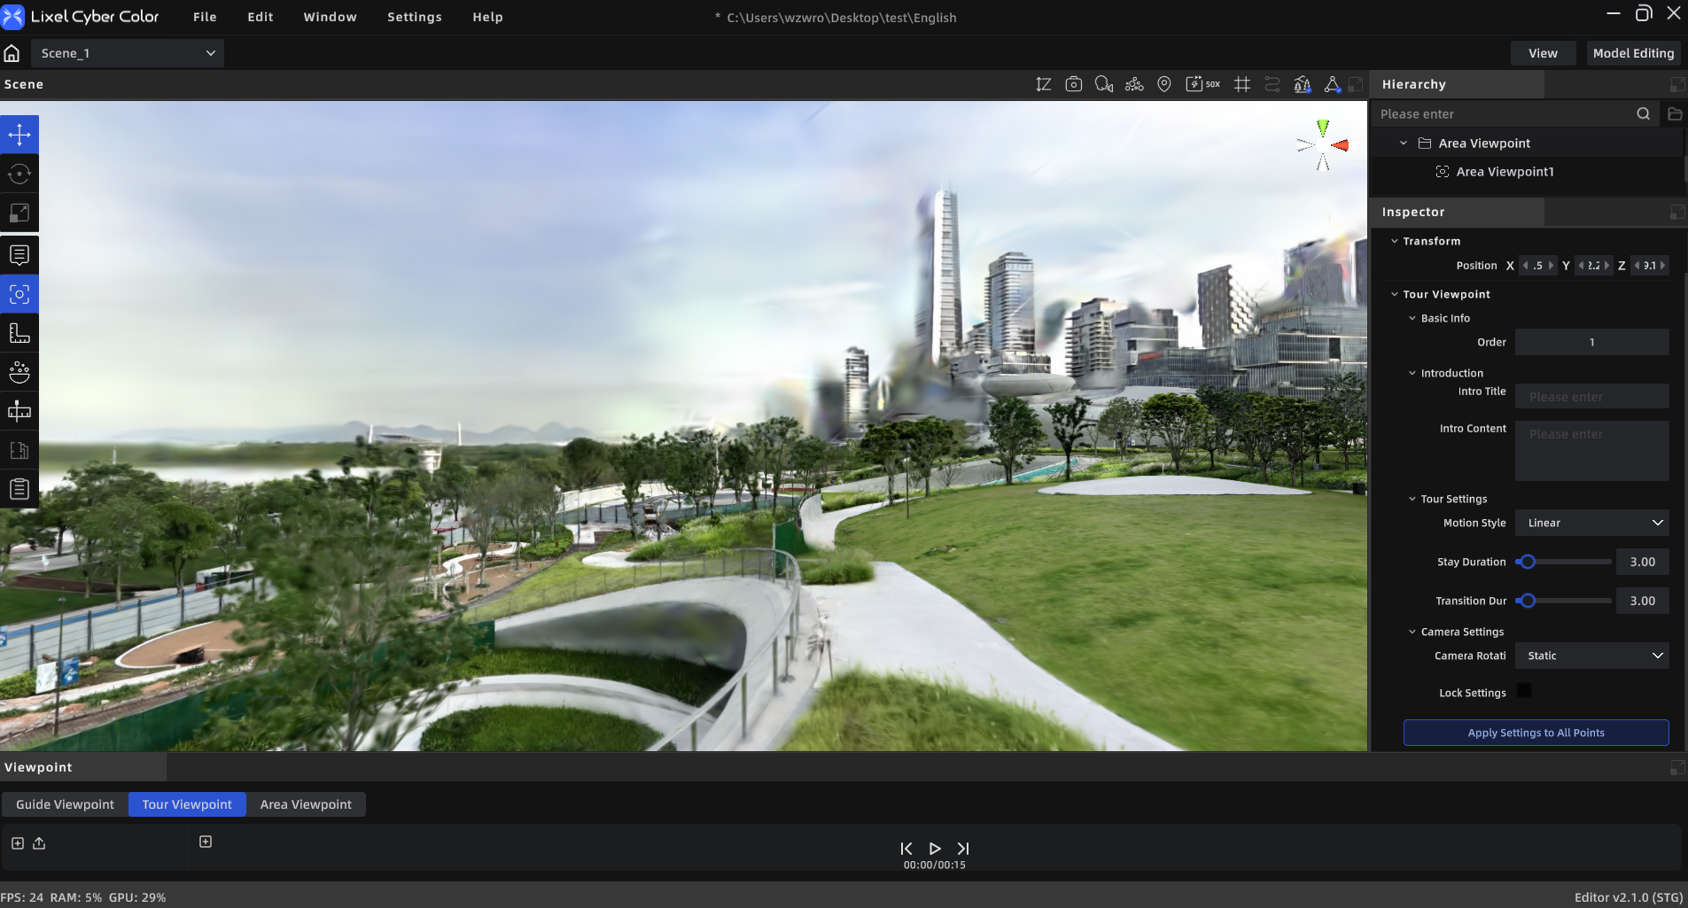
Task: Collapse the Transform section
Action: [1395, 241]
